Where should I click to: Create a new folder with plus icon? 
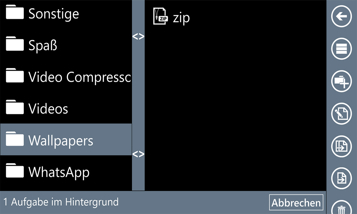point(342,81)
